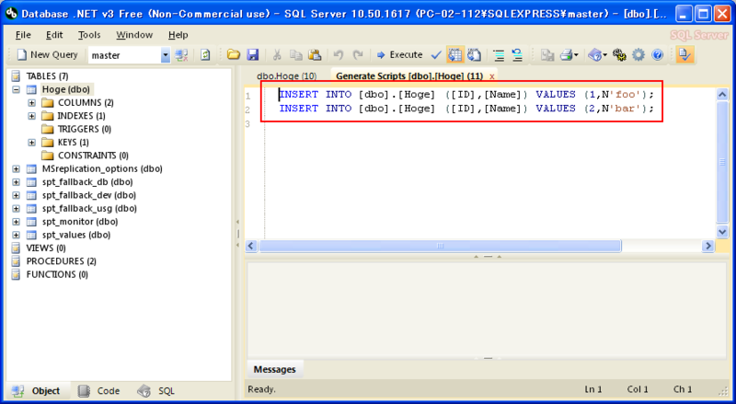This screenshot has height=404, width=736.
Task: Click the printer icon
Action: pyautogui.click(x=567, y=55)
